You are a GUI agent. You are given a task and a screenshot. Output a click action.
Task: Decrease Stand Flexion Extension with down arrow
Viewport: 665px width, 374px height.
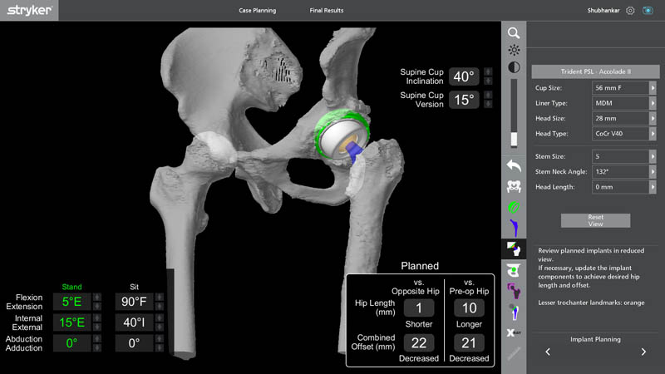[97, 306]
